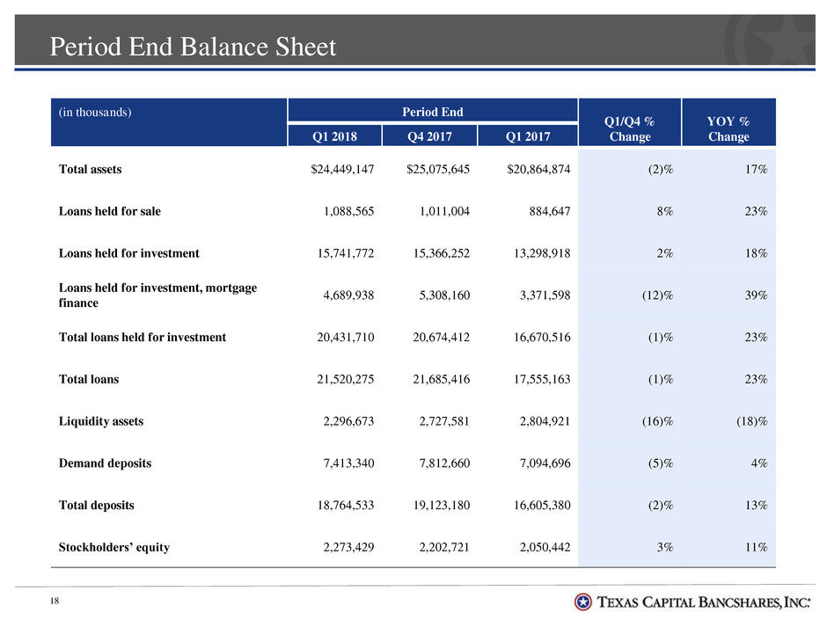Screen dimensions: 827x620
Task: Select the 'Liquidity assets' row label
Action: 101,421
